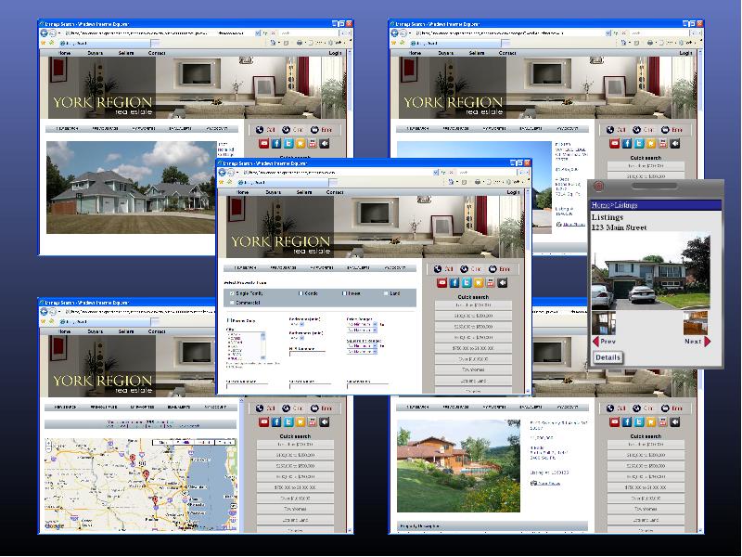Click Lots and Land quick search in center window
Image resolution: width=742 pixels, height=557 pixels.
pyautogui.click(x=473, y=381)
